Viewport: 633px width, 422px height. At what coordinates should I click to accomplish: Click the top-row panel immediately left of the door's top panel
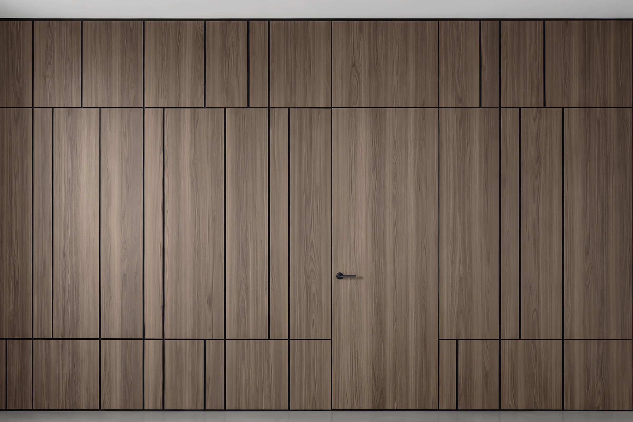(300, 64)
